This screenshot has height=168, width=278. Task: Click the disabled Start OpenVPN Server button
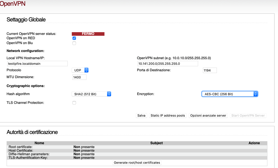[x=248, y=116]
